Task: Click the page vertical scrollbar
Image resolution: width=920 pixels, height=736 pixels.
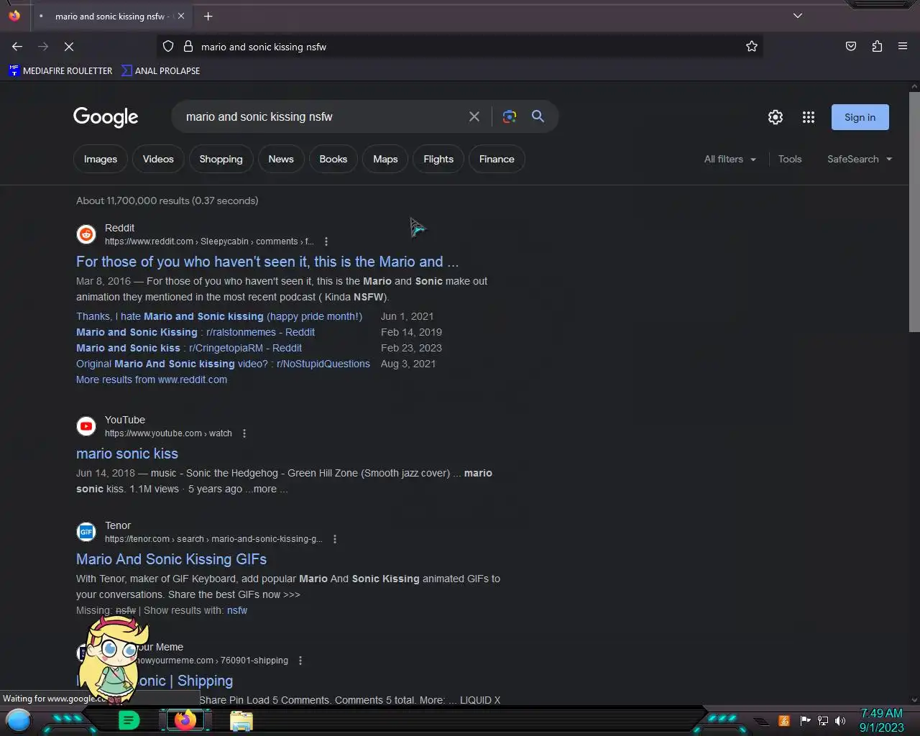Action: tap(914, 212)
